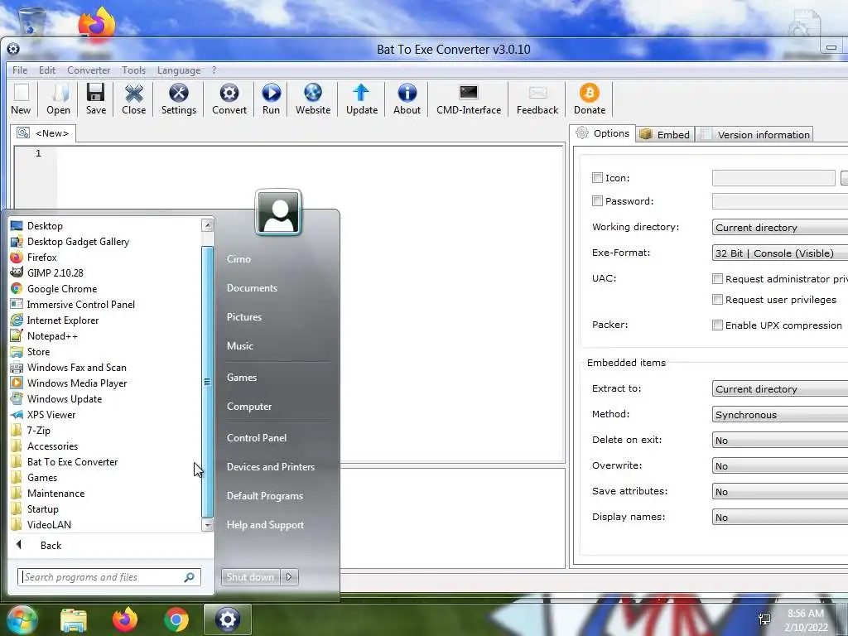Open the Method Synchronous dropdown
848x636 pixels.
click(x=780, y=415)
